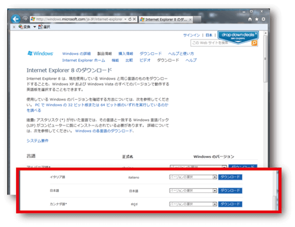Open Internet Explorer ホーム submenu link

[83, 60]
